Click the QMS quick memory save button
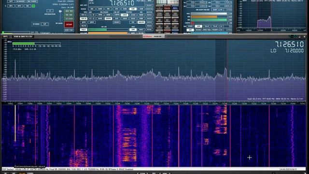The height and width of the screenshot is (174, 309). [84, 22]
